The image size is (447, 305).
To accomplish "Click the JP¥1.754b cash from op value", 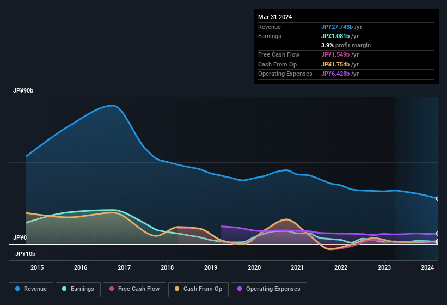I will [x=335, y=64].
